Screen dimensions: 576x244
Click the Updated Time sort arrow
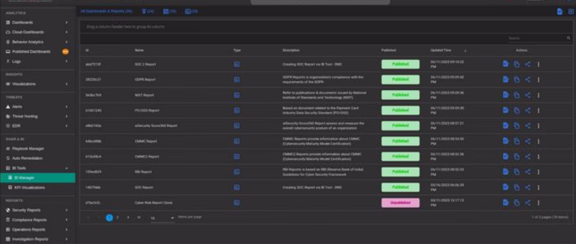tap(465, 50)
